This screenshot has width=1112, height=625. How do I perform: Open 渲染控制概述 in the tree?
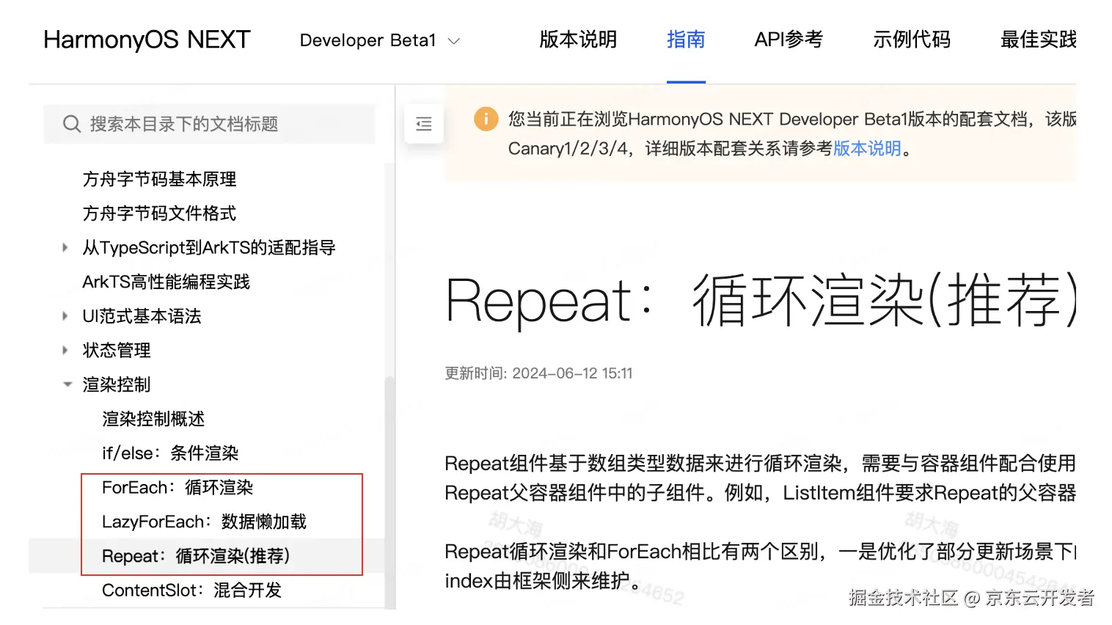coord(153,419)
